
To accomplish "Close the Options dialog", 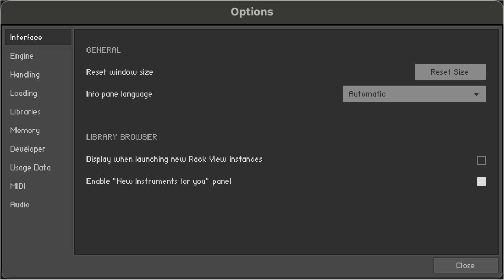I will click(x=465, y=265).
